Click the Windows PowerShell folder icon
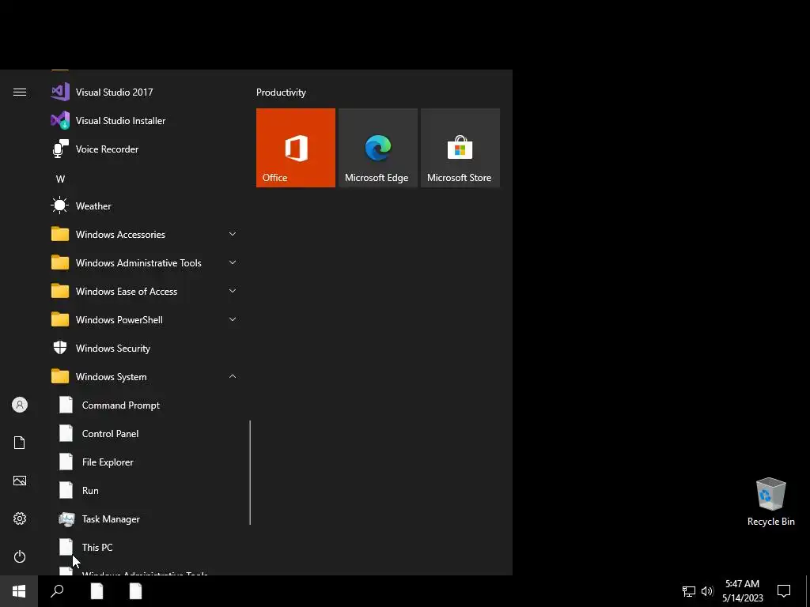The width and height of the screenshot is (810, 607). tap(60, 319)
